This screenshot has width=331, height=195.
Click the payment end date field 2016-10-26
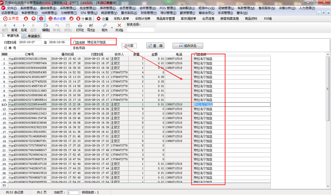(60, 42)
